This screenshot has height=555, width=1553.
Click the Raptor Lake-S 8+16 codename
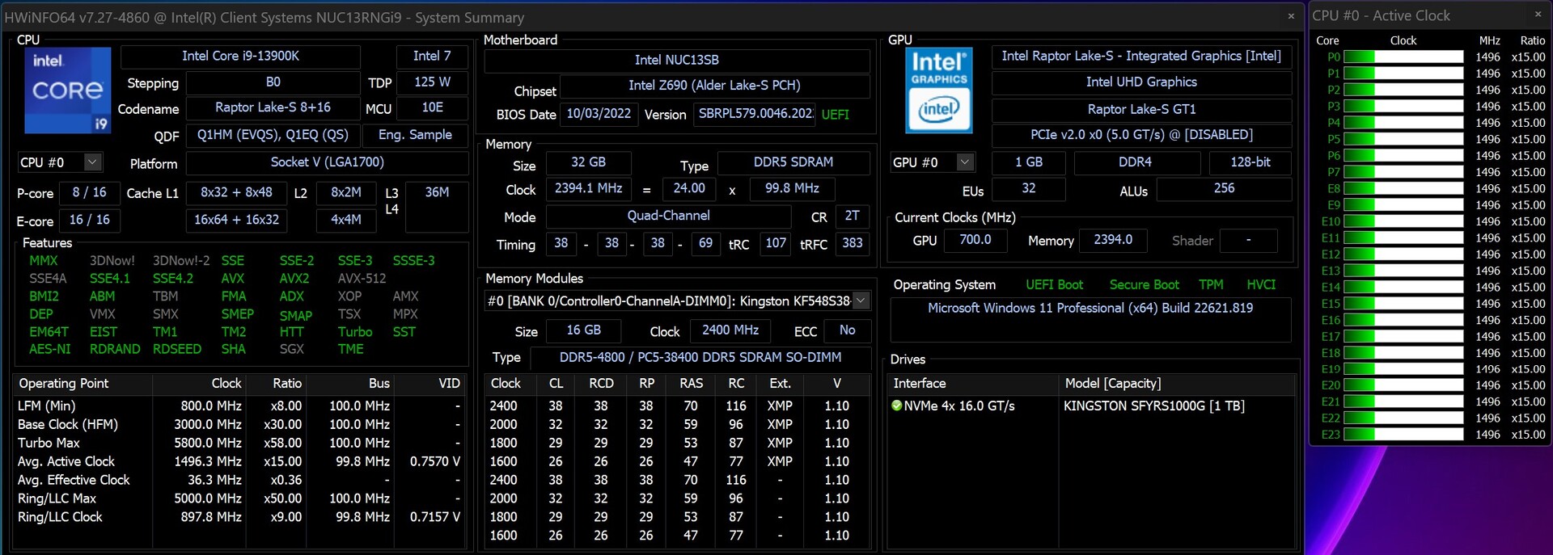click(x=273, y=107)
